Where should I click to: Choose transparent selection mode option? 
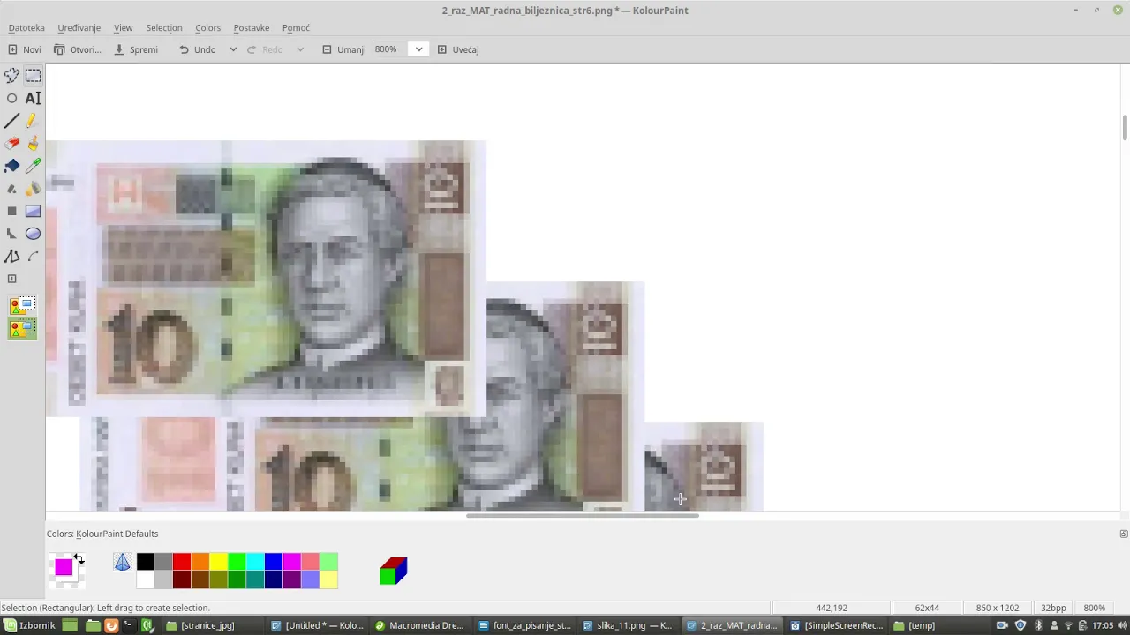coord(23,329)
